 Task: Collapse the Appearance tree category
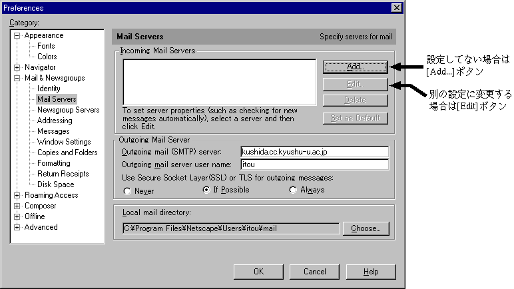[x=17, y=35]
